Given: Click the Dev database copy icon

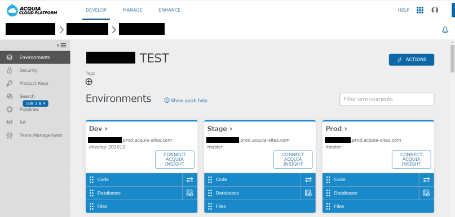Looking at the screenshot, I should click(x=190, y=193).
